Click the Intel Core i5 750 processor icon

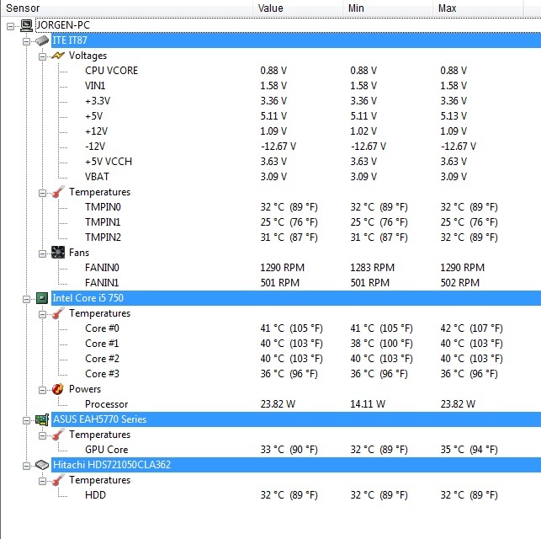[42, 298]
